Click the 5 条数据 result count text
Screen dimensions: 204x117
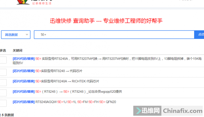[x=8, y=115]
